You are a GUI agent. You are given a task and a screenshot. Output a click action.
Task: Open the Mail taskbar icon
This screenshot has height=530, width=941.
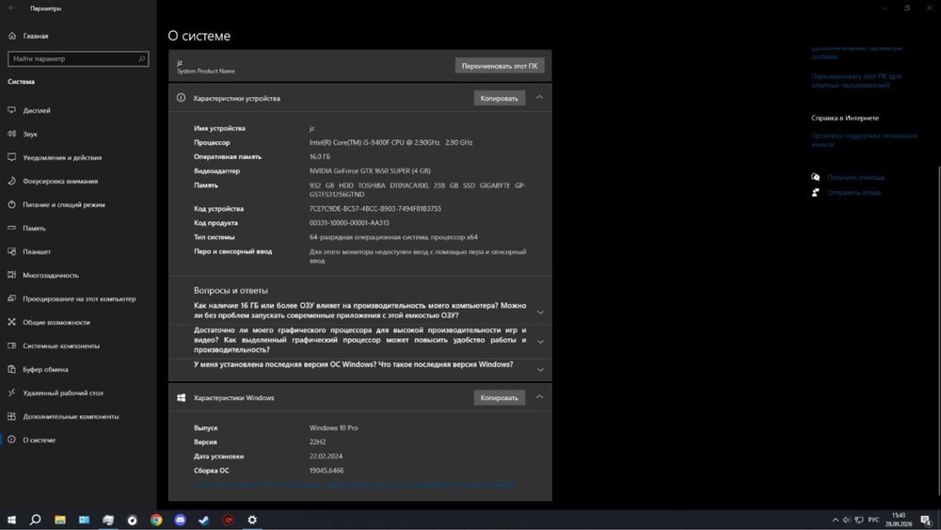[x=84, y=520]
